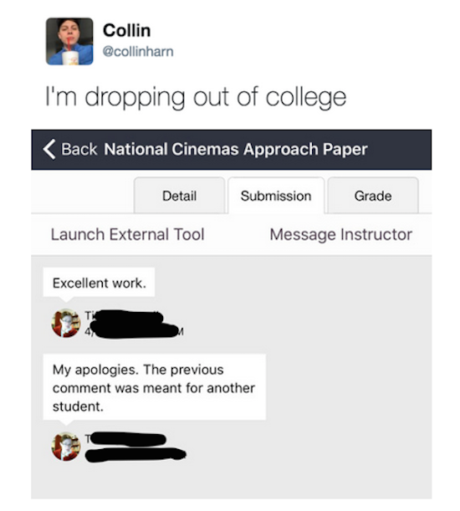This screenshot has width=460, height=511.
Task: Open the Grade tab
Action: coord(373,196)
